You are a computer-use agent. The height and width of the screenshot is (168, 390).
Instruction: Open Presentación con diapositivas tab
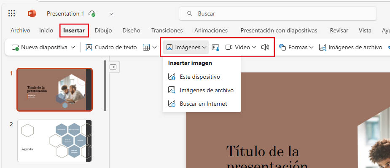click(x=279, y=31)
